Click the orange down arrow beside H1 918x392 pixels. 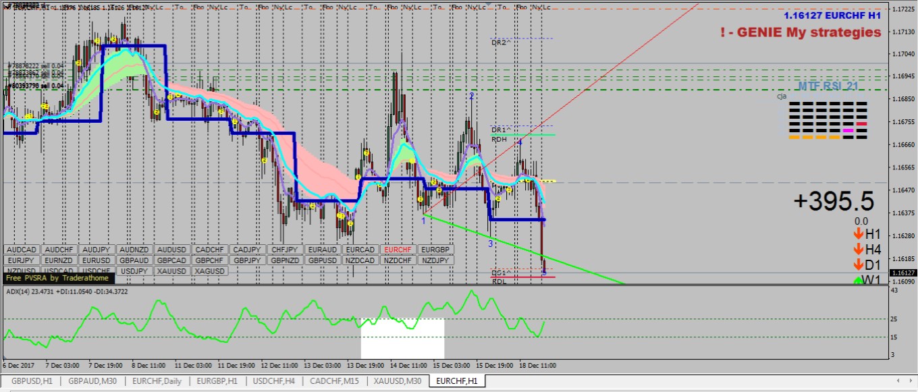tap(858, 234)
